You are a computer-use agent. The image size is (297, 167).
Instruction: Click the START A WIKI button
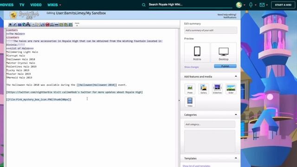(283, 5)
